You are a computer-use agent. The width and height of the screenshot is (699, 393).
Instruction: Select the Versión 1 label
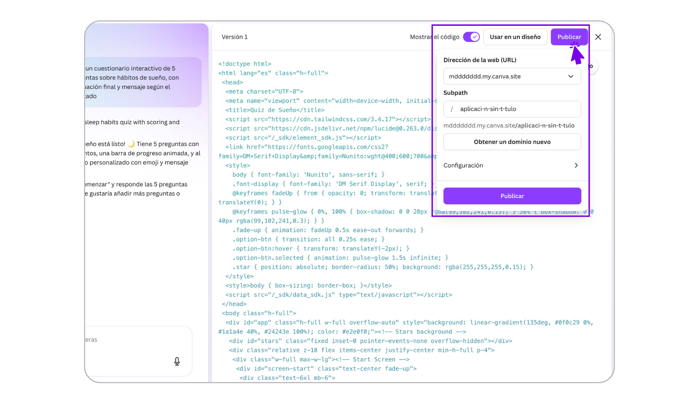[234, 37]
